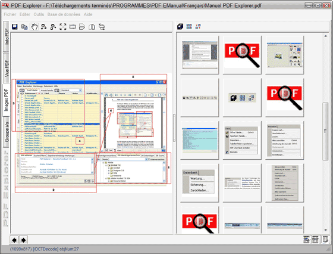Select the paint program window thumbnail
Viewport: 333px width, 254px height.
(285, 55)
